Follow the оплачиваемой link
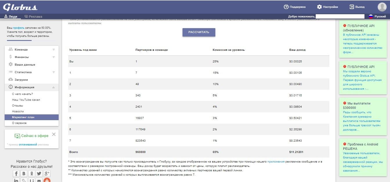Viewport: 390px width, 182px height. 28,145
